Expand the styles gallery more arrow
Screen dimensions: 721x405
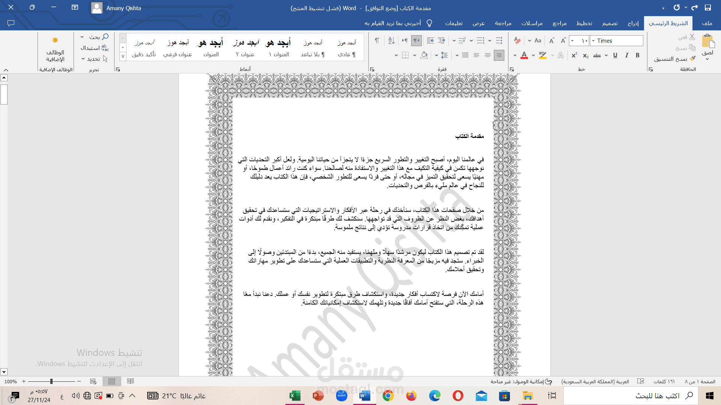(x=123, y=57)
